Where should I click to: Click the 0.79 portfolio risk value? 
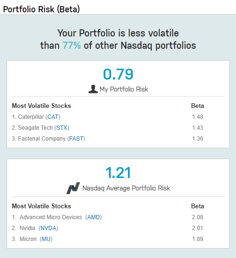pyautogui.click(x=118, y=74)
